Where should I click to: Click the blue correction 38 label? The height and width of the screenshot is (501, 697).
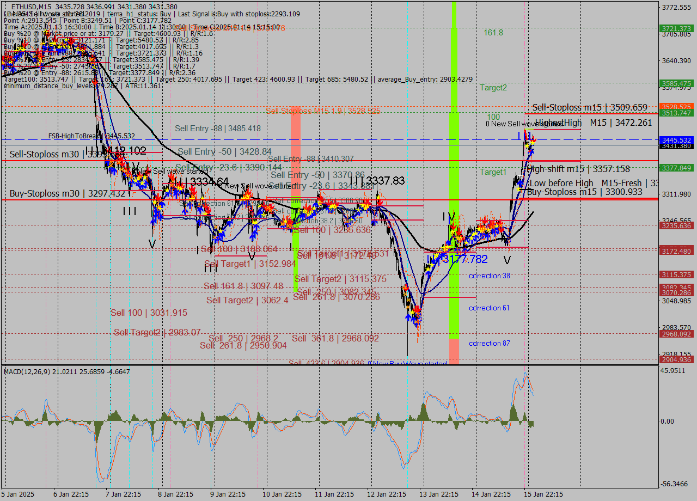click(x=490, y=276)
